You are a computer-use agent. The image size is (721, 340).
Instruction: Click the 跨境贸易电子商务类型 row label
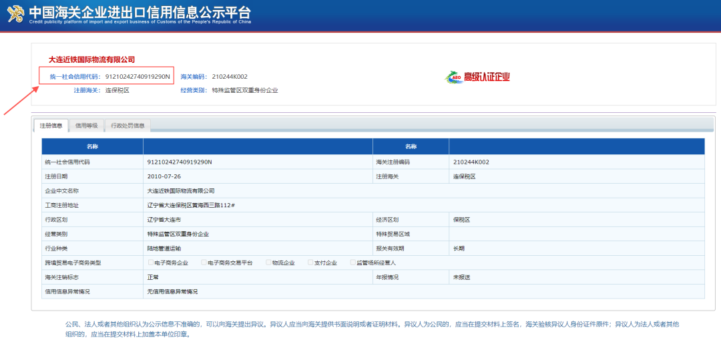point(73,263)
